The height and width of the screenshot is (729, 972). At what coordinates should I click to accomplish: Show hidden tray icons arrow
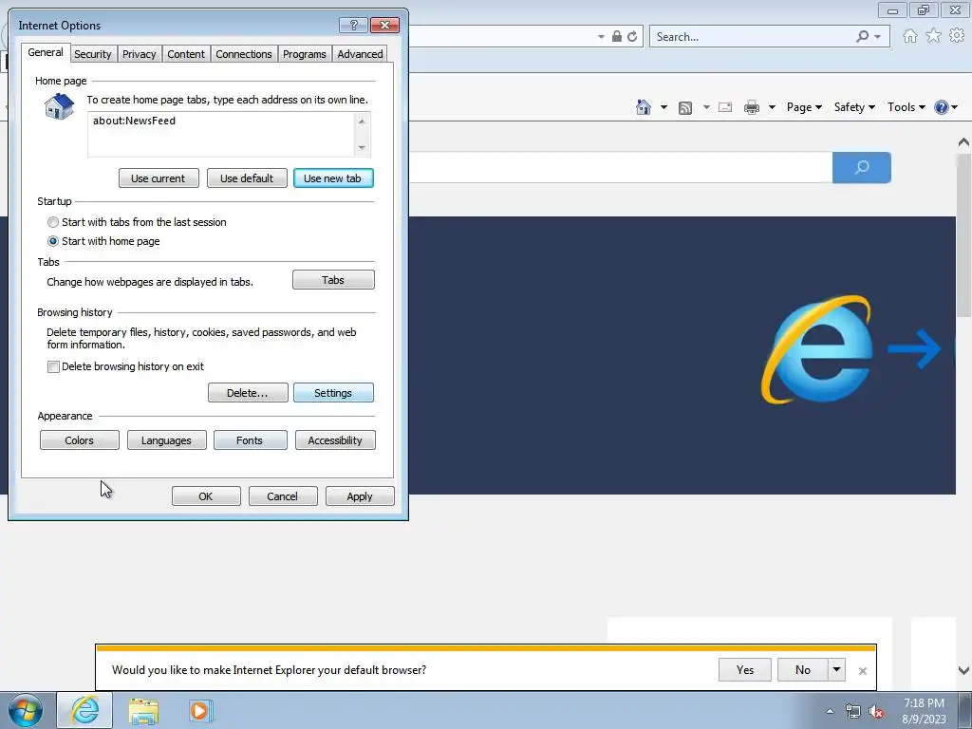click(x=830, y=711)
